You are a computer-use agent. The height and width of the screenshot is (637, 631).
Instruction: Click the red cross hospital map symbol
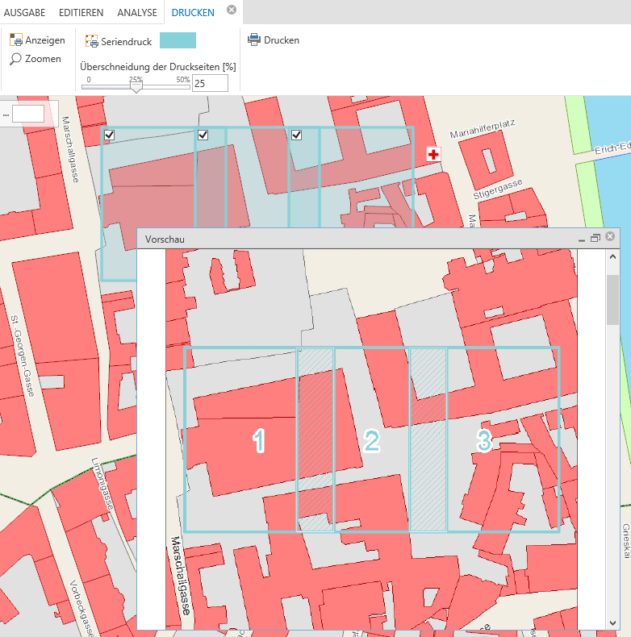coord(434,154)
